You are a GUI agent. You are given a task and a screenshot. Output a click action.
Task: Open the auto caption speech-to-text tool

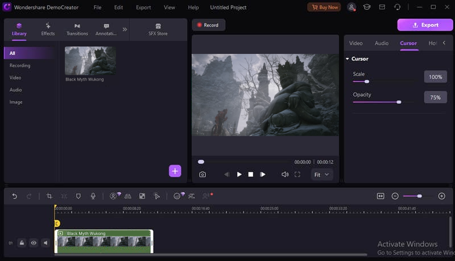coord(192,196)
